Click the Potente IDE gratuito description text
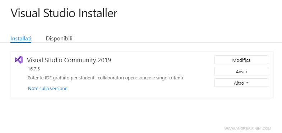Screen dimensions: 282x133 click(x=105, y=78)
